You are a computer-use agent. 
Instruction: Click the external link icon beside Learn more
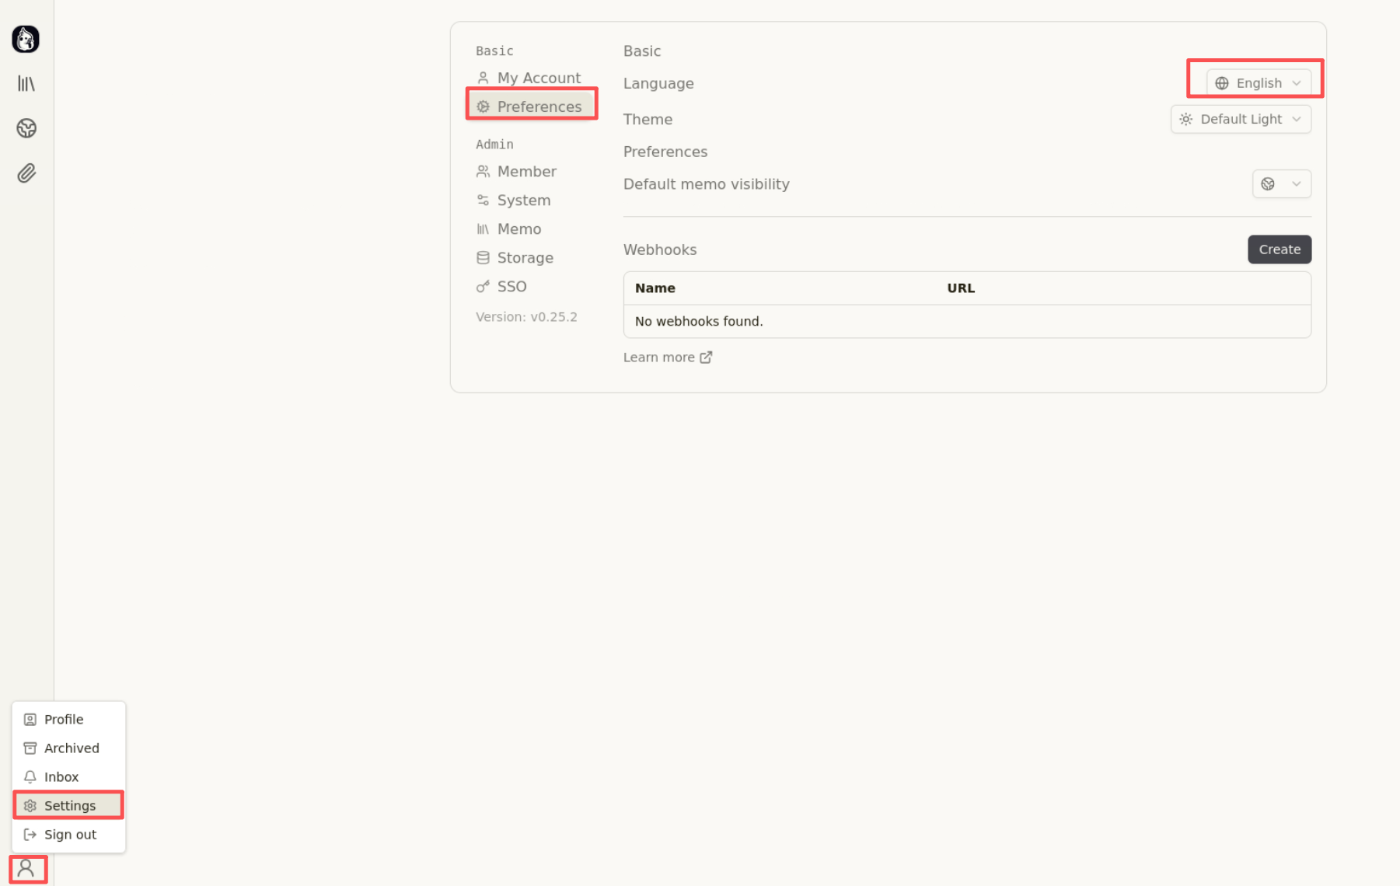706,358
